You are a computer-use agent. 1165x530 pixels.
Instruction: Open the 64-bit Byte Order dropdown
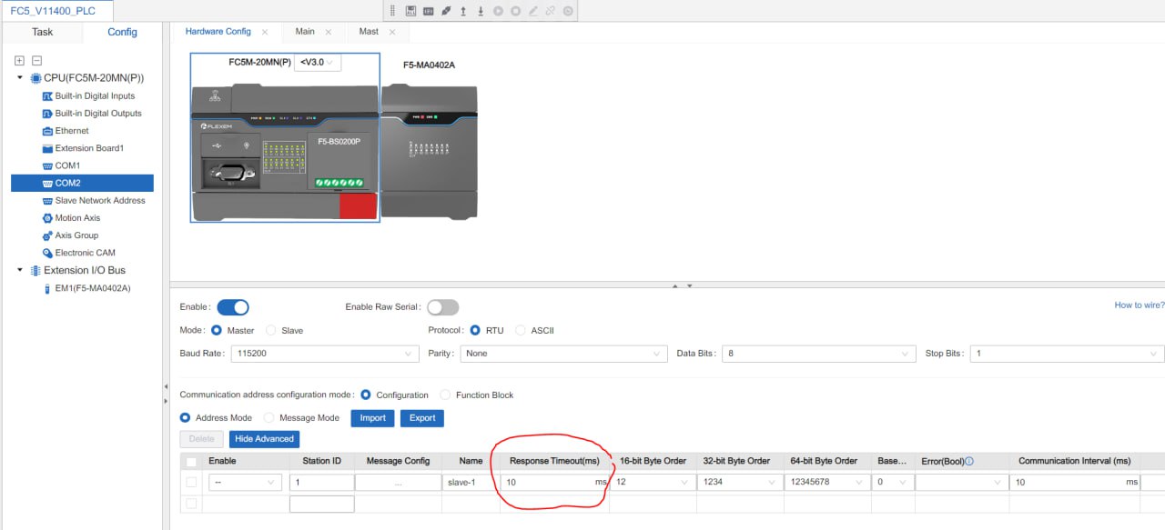click(826, 482)
